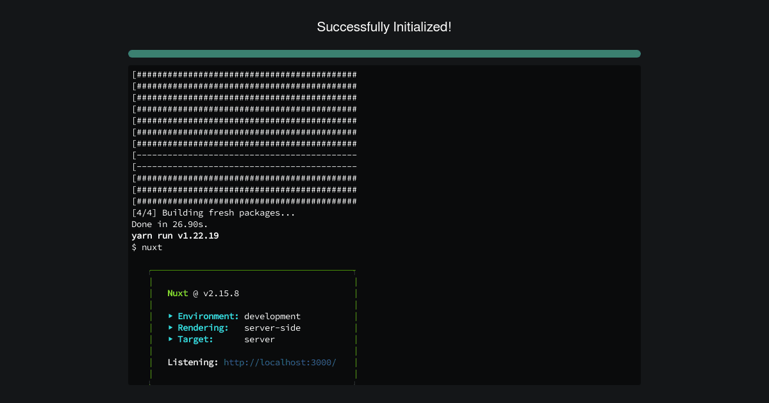The width and height of the screenshot is (769, 403).
Task: Select the 'Done in 26.90s.' line
Action: coord(170,225)
